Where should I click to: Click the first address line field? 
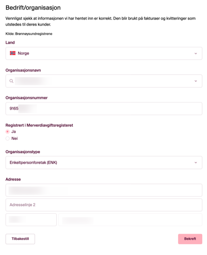tap(103, 190)
